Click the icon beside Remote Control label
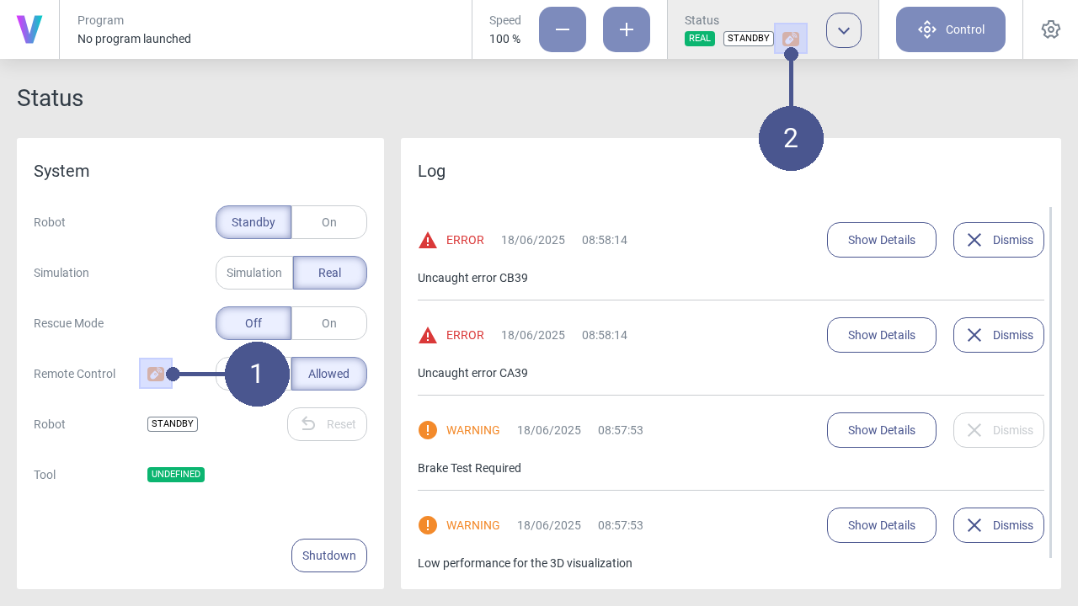Image resolution: width=1078 pixels, height=606 pixels. click(x=156, y=374)
